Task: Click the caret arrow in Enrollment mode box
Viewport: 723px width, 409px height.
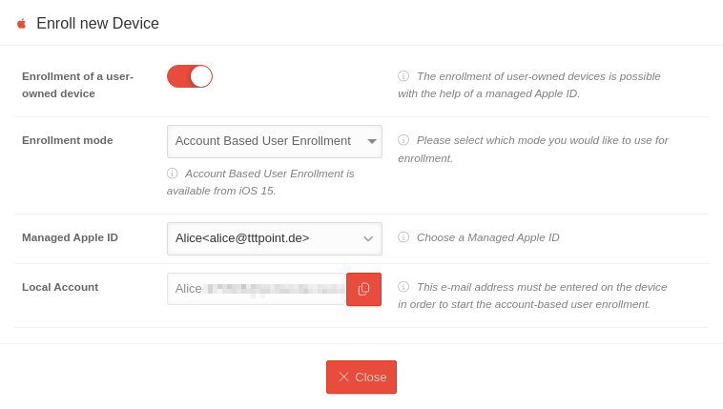Action: 372,141
